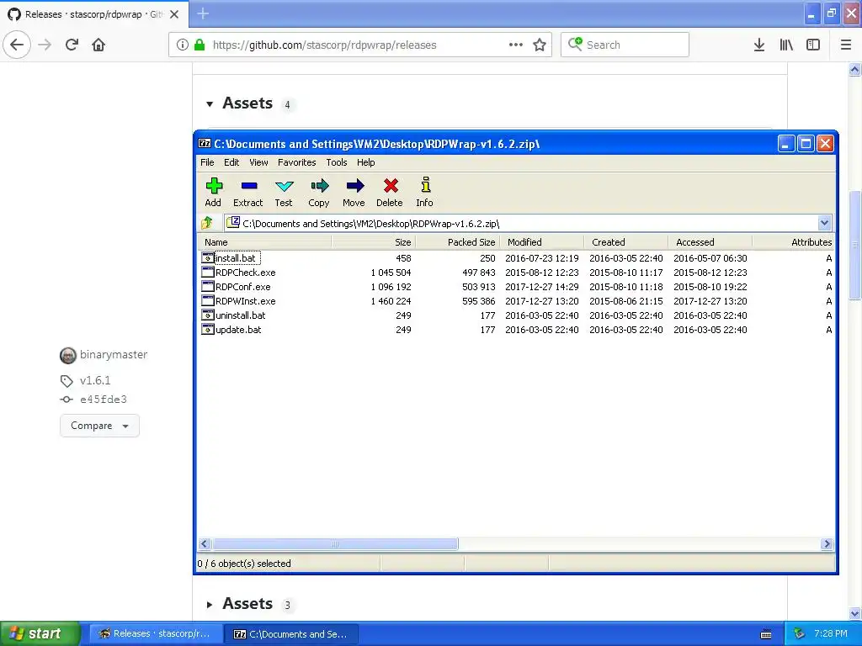Sort files by Accessed column
Image resolution: width=862 pixels, height=646 pixels.
tap(710, 242)
